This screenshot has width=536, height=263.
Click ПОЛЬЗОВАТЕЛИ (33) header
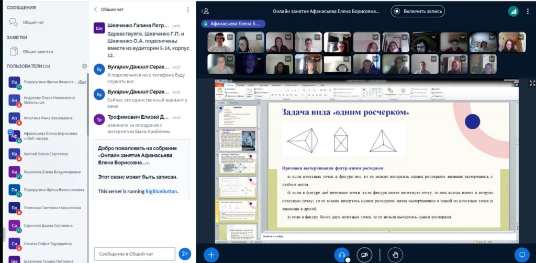point(28,66)
